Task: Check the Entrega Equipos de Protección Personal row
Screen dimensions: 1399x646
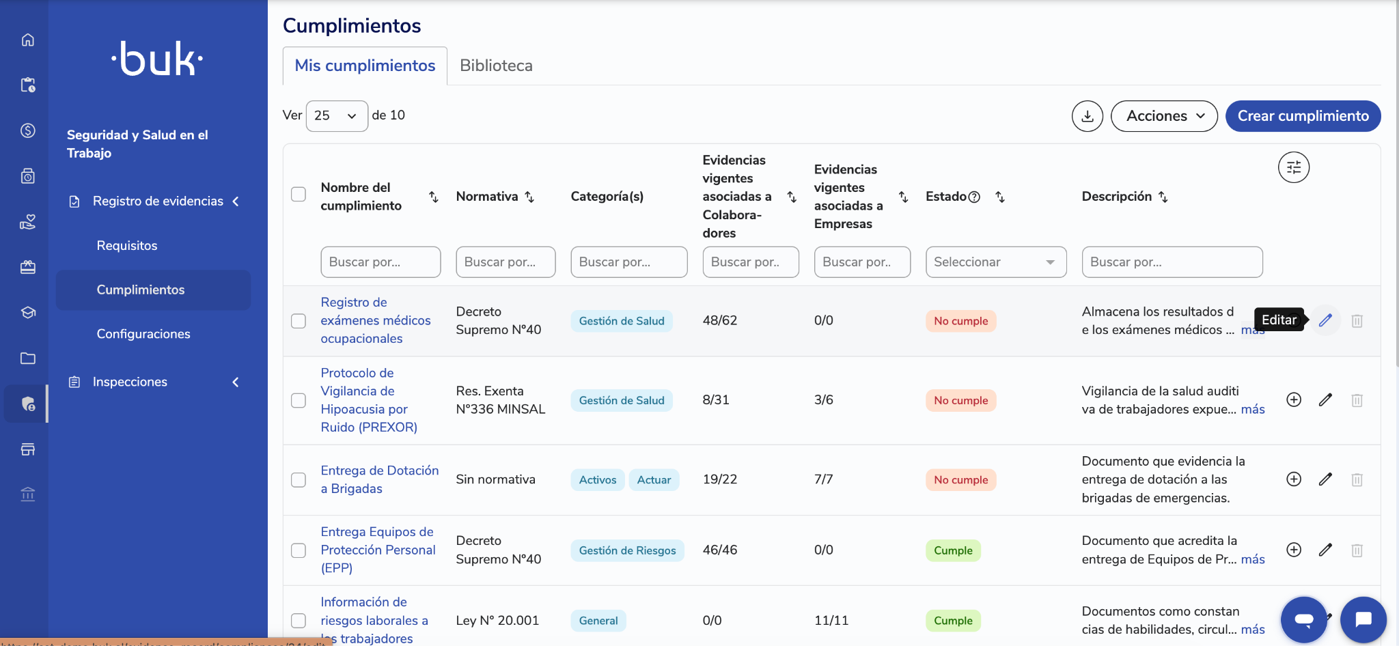Action: tap(299, 550)
